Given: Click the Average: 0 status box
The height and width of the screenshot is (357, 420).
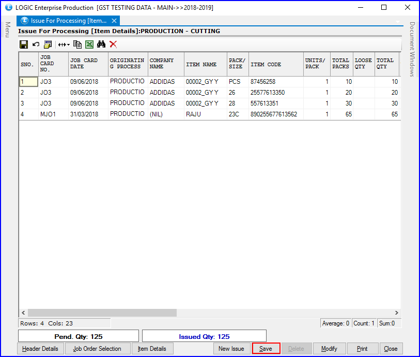Looking at the screenshot, I should [x=336, y=323].
